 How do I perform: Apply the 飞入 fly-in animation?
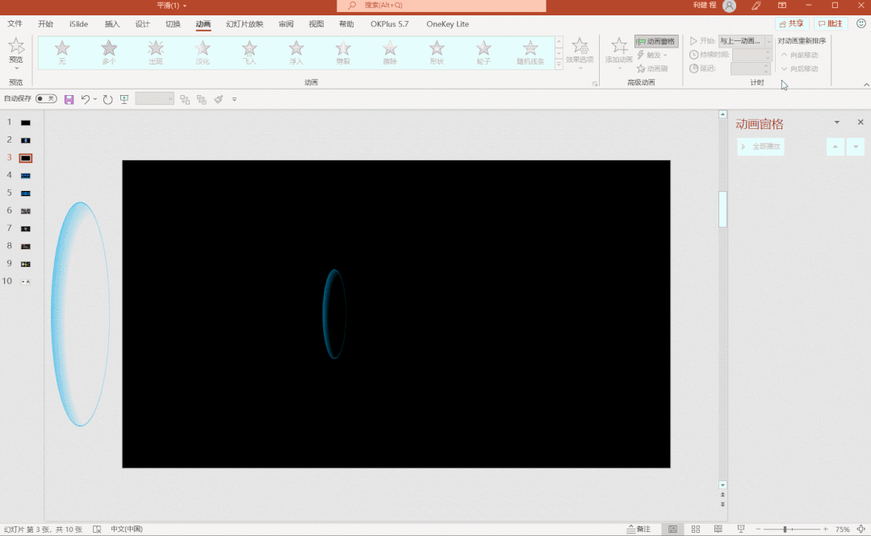click(249, 52)
